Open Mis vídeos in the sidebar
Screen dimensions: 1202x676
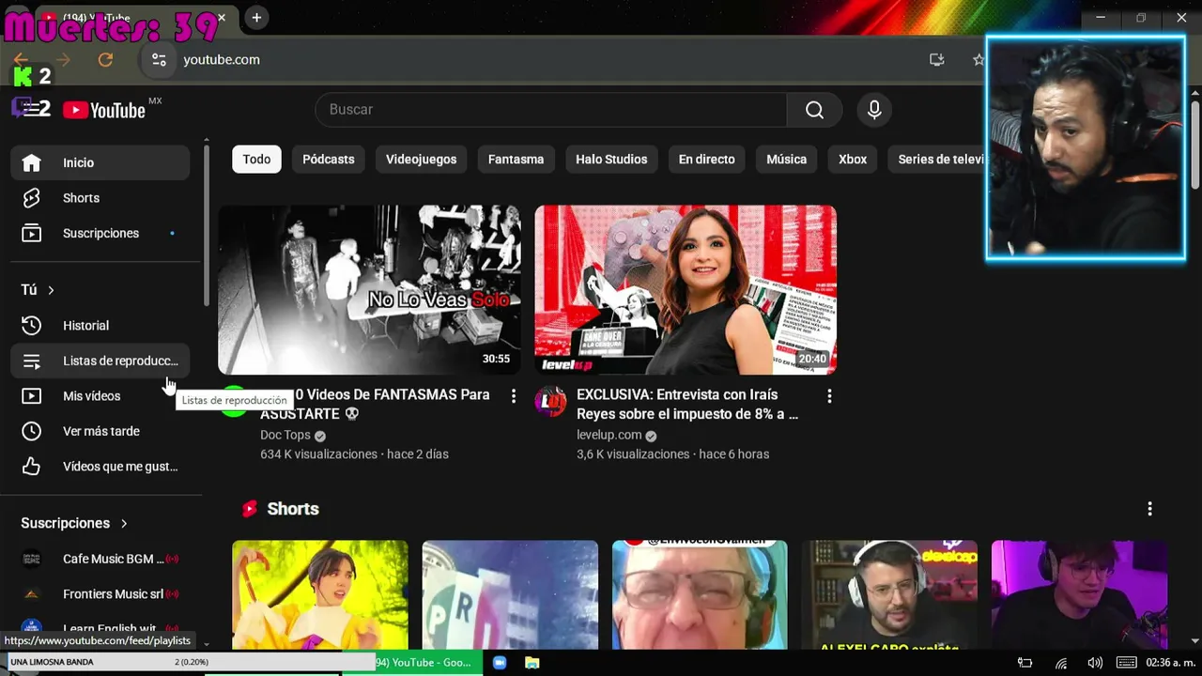[100, 396]
